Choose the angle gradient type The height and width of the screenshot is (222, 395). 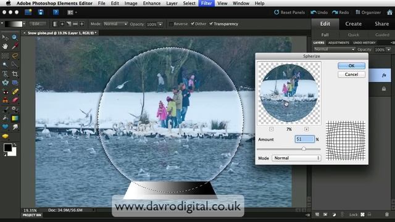69,24
